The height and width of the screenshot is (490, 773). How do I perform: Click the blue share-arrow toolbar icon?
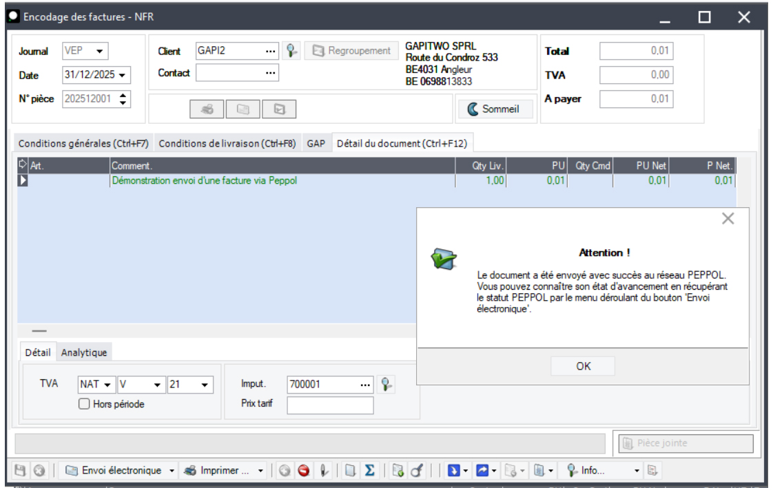point(482,471)
